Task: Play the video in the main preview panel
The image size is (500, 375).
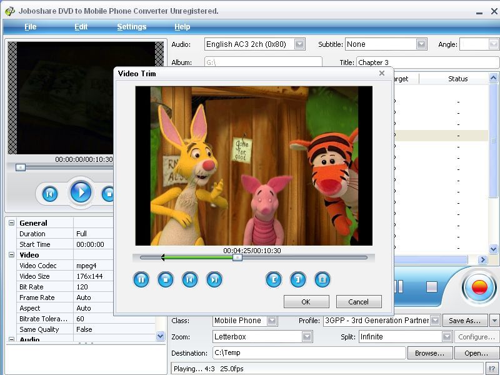Action: (80, 192)
